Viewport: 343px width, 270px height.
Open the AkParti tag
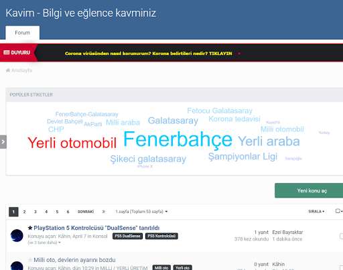pos(93,124)
